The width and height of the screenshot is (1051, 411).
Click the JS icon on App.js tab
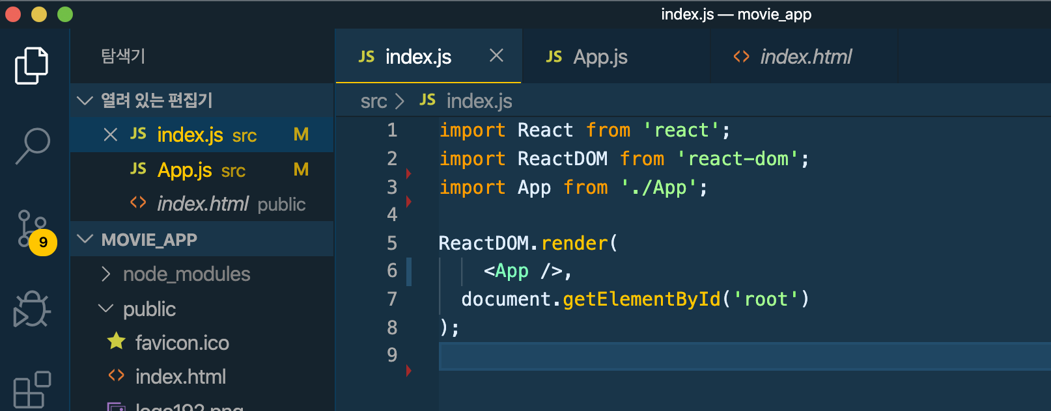[554, 57]
